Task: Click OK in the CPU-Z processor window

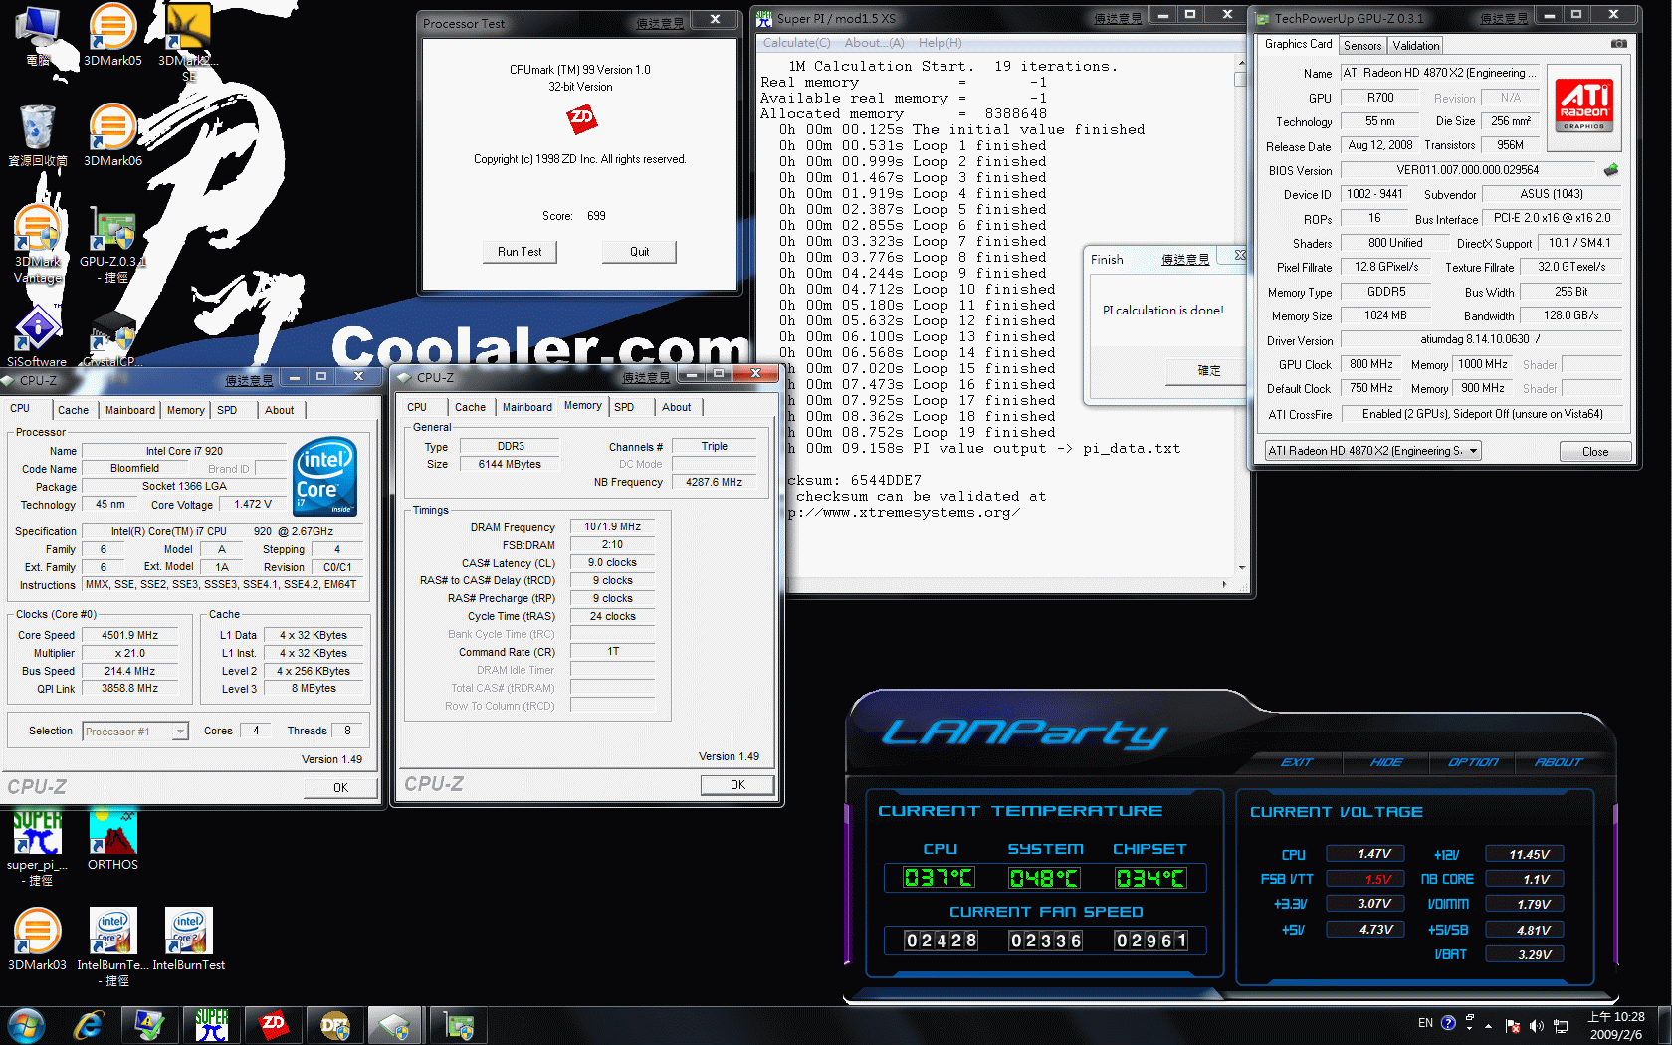Action: [340, 788]
